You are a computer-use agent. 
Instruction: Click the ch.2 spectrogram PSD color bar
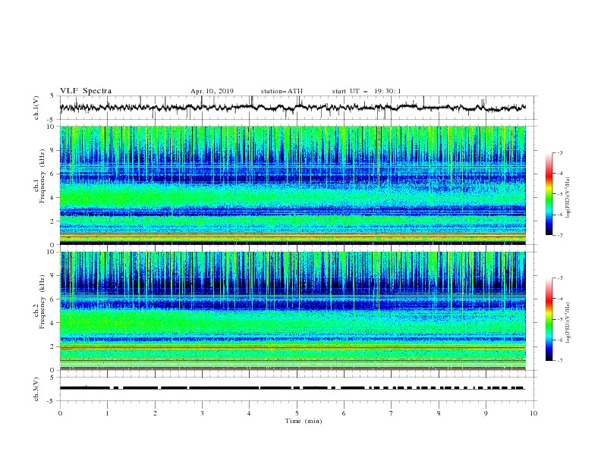(x=549, y=319)
